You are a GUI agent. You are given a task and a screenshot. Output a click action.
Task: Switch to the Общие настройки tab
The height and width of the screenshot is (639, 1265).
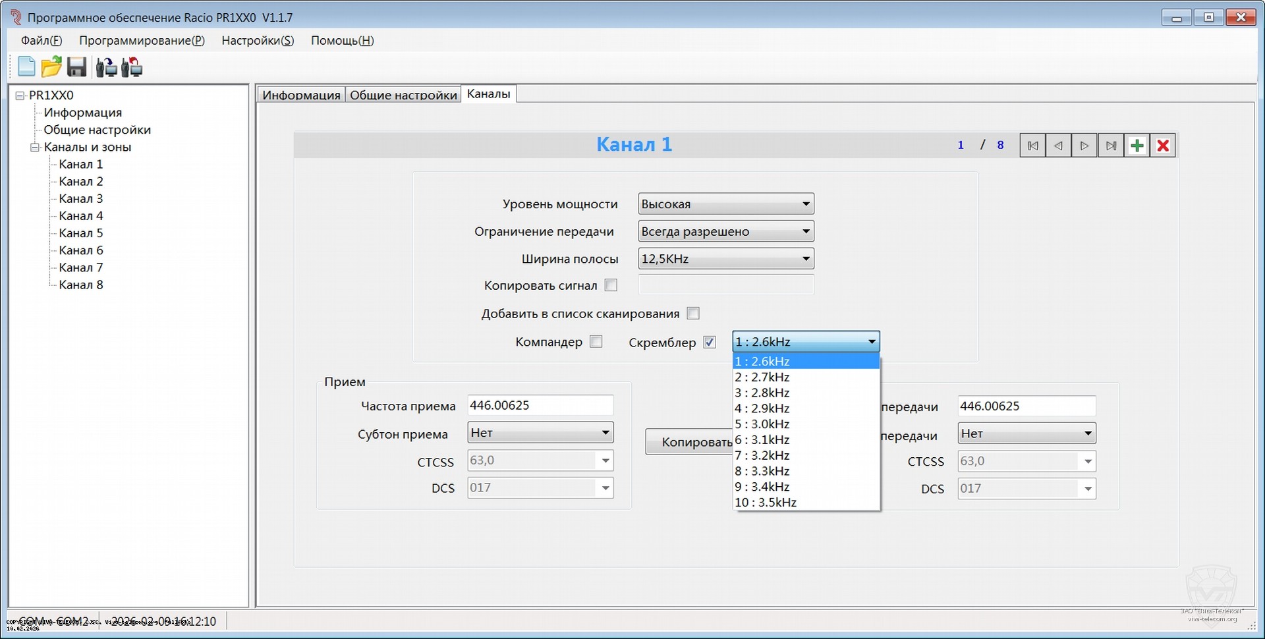pos(403,95)
